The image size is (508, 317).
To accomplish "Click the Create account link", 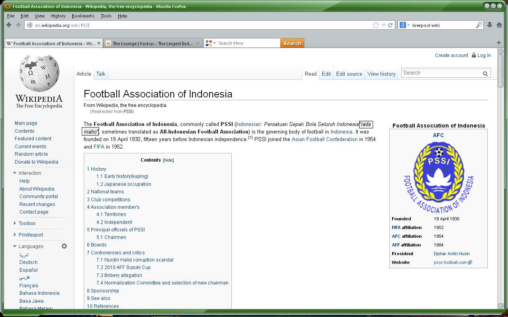I will 451,55.
